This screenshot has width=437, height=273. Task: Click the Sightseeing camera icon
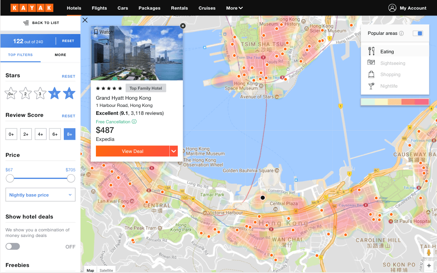[372, 63]
